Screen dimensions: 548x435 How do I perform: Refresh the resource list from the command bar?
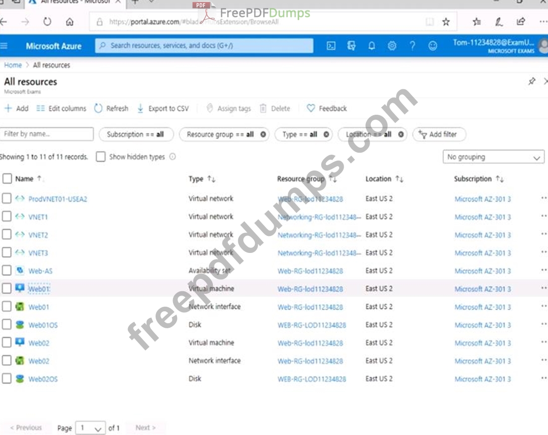click(112, 108)
